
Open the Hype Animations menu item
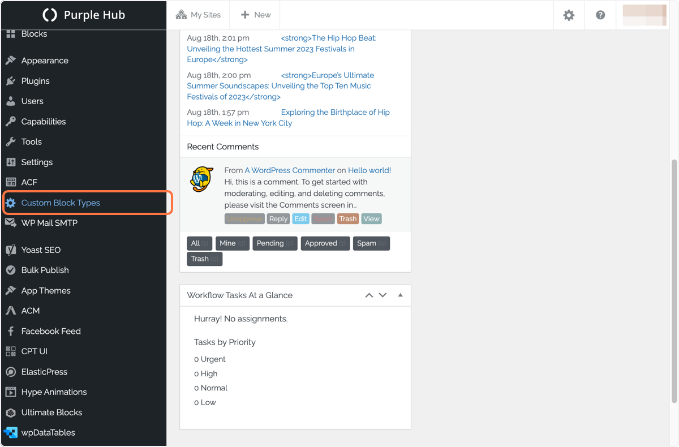click(x=83, y=392)
